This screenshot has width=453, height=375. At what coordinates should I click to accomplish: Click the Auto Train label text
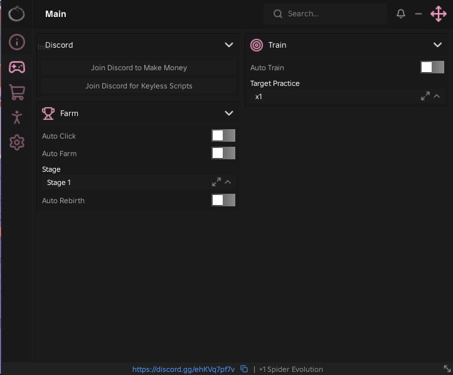click(x=267, y=68)
